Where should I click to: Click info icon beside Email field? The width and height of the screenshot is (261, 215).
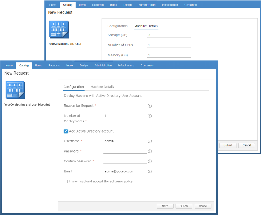[150, 172]
